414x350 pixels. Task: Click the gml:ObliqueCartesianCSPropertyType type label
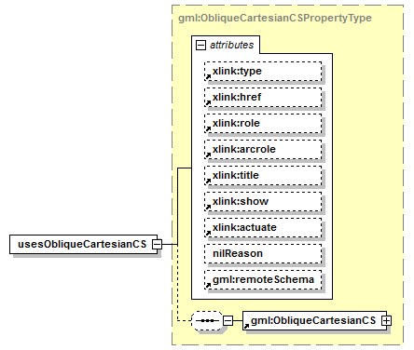coord(275,18)
